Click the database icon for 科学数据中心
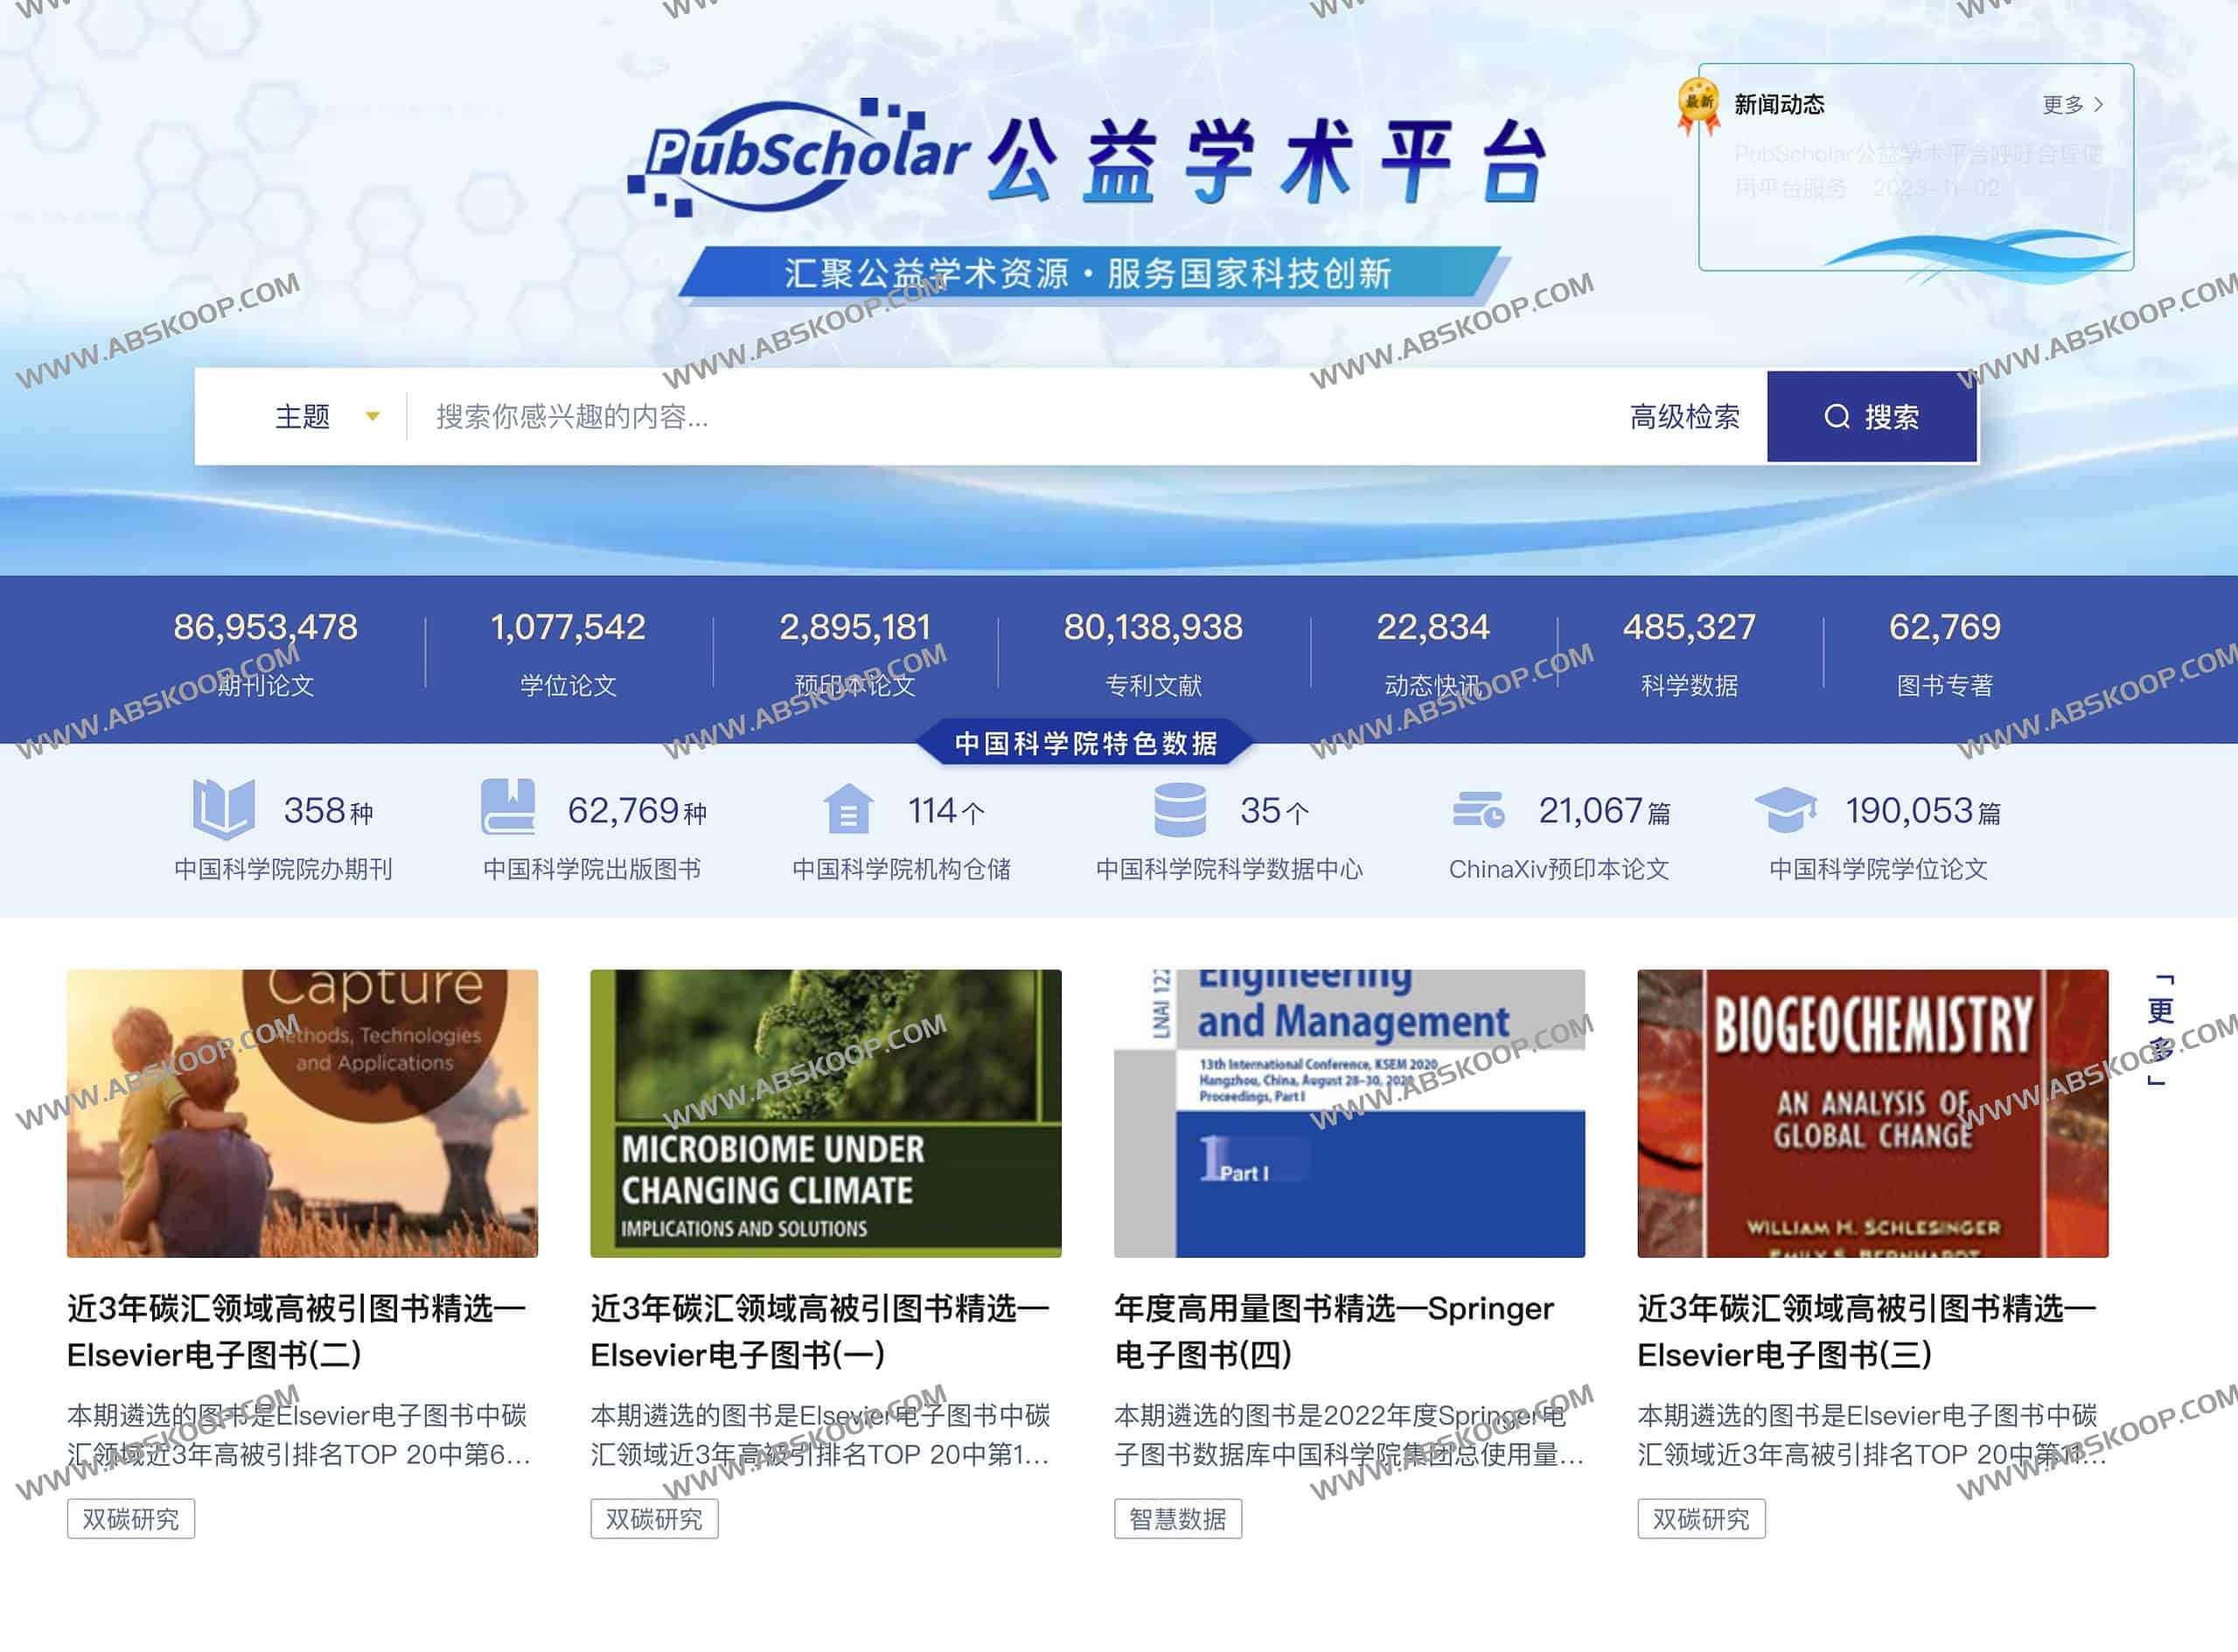Viewport: 2238px width, 1652px height. tap(1181, 810)
